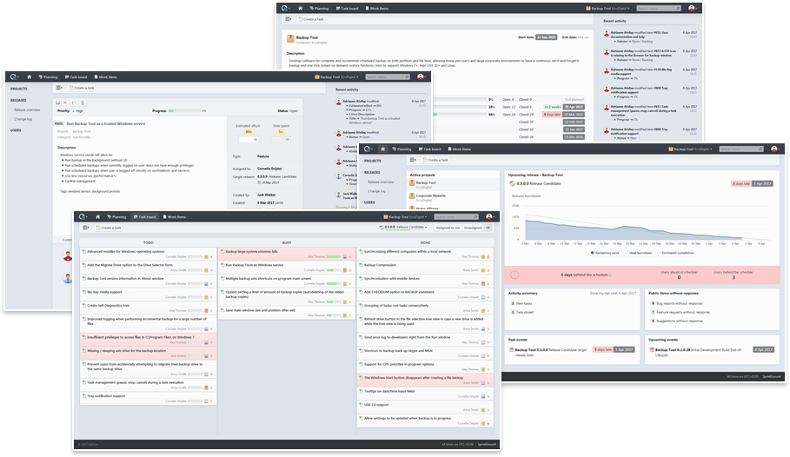Open the Home icon in the project overview window
The height and width of the screenshot is (457, 790).
tap(301, 8)
